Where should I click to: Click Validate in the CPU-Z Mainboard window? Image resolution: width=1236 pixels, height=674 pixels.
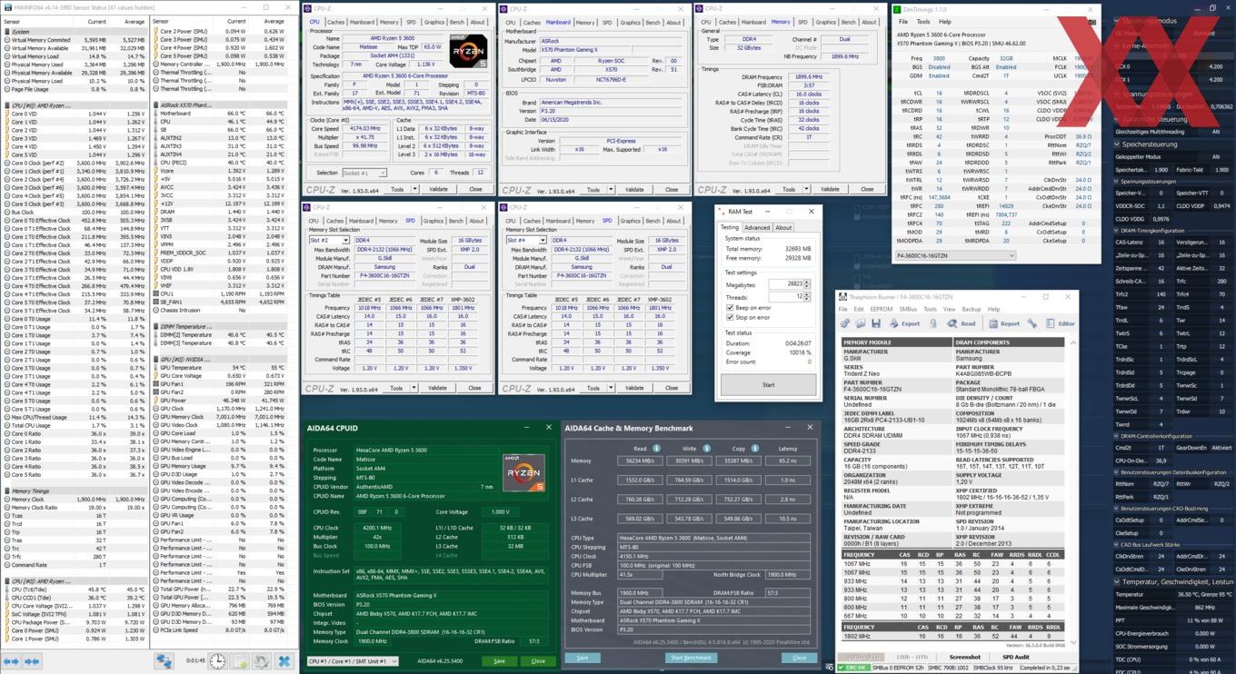click(633, 190)
